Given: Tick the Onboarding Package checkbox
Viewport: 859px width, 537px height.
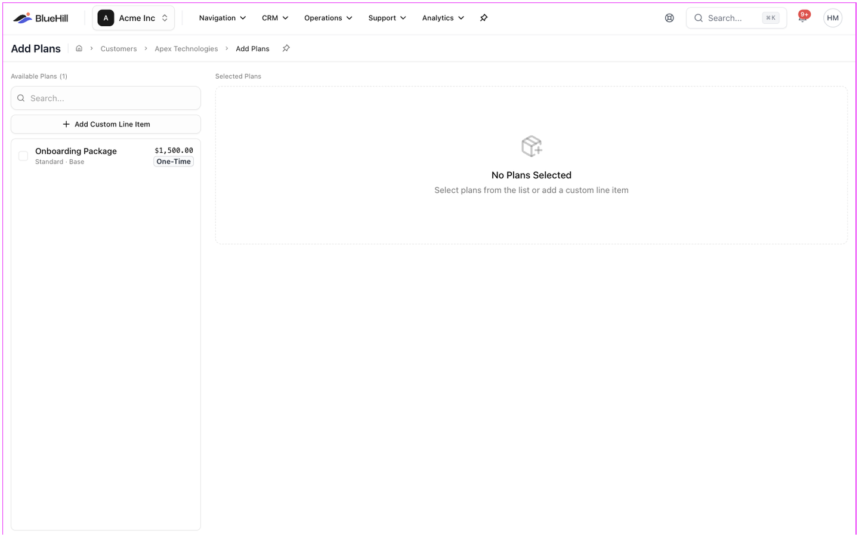Looking at the screenshot, I should click(23, 156).
